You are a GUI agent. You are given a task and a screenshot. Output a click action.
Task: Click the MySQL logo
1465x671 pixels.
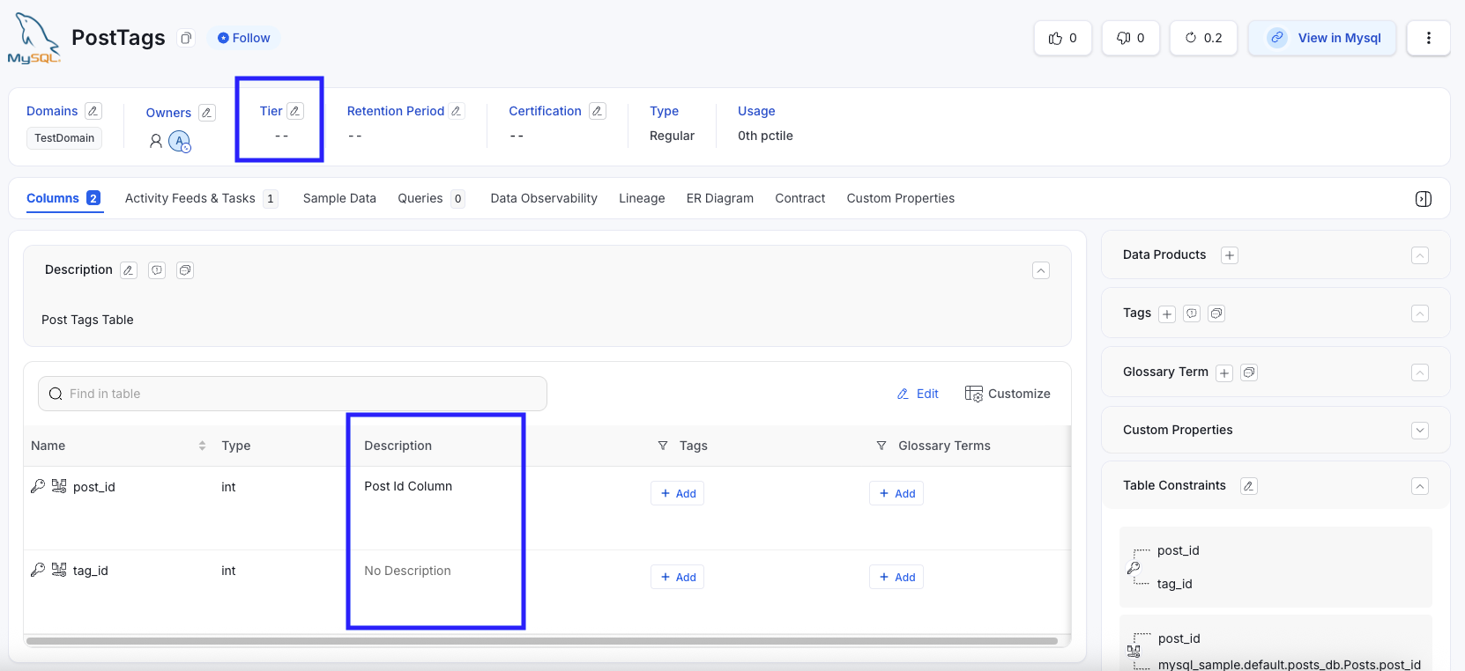[x=33, y=39]
